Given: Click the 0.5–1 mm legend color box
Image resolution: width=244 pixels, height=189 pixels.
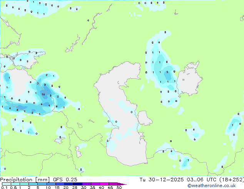Looking at the screenshot, I should coord(15,184).
